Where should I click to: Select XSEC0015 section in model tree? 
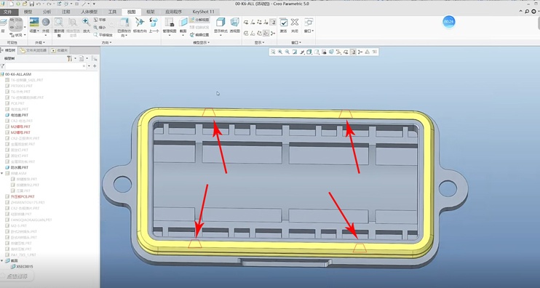pyautogui.click(x=25, y=267)
